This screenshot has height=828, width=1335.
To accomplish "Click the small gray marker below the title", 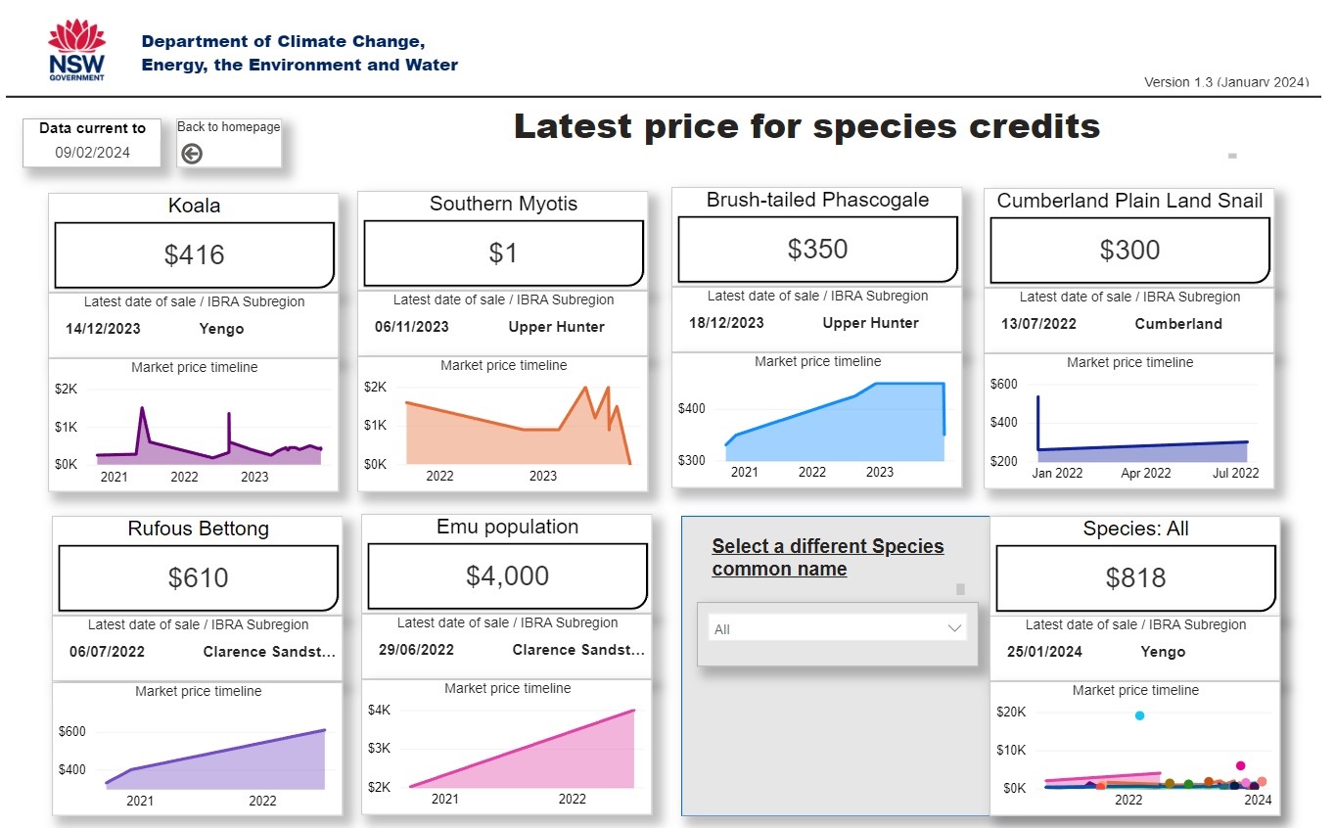I will coord(1232,156).
